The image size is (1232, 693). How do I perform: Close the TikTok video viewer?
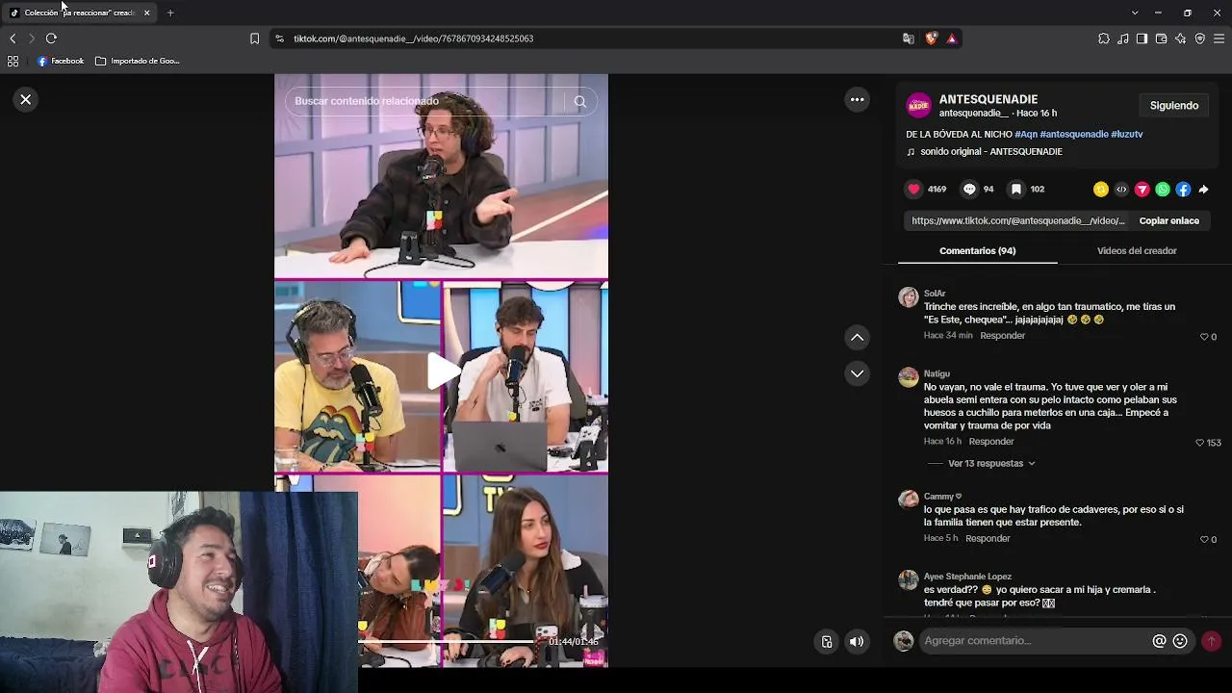(26, 99)
